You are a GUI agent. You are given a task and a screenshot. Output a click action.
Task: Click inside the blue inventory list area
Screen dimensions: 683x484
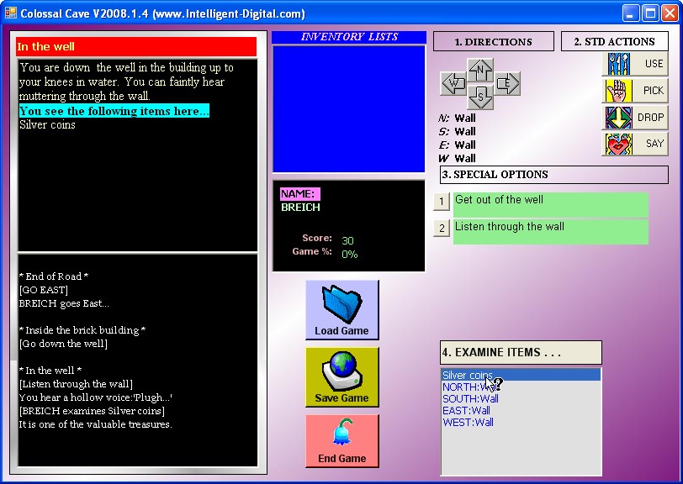[349, 108]
